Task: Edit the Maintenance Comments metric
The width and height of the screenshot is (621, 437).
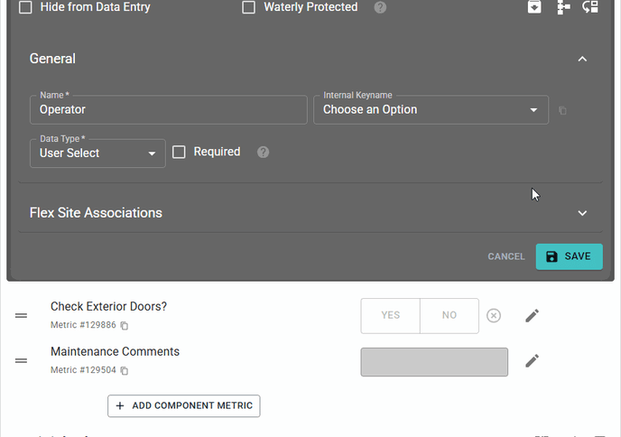Action: point(533,360)
